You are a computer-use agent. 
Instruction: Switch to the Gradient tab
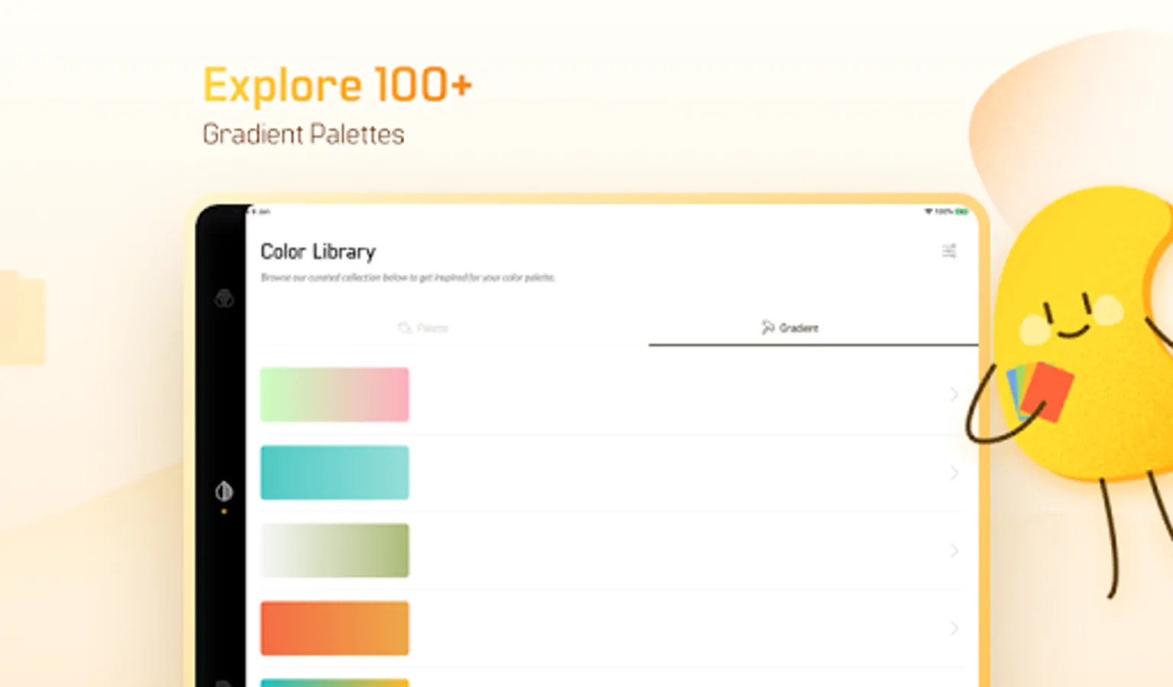tap(813, 328)
